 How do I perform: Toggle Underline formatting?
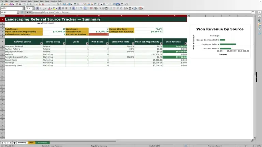pyautogui.click(x=44, y=8)
